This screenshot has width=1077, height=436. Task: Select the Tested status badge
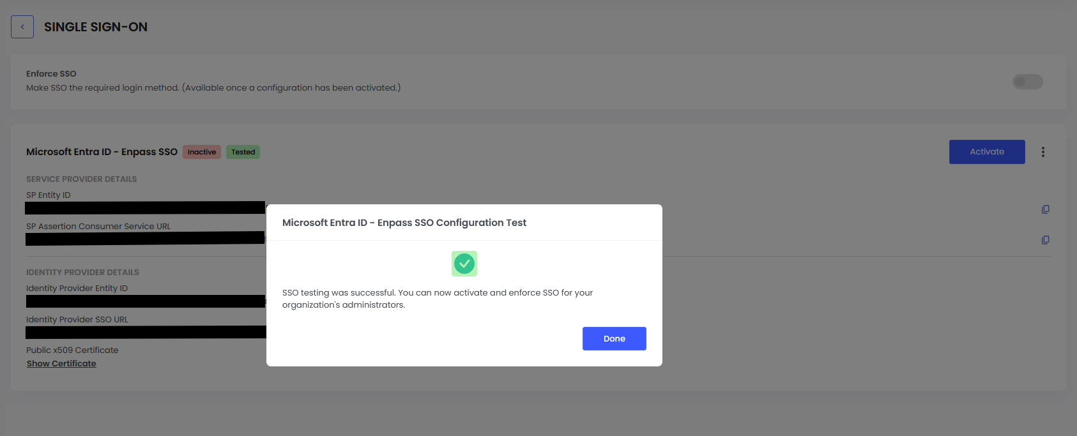pyautogui.click(x=243, y=152)
